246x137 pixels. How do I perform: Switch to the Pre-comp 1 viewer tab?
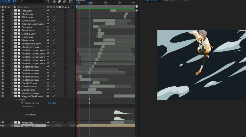[x=169, y=1]
